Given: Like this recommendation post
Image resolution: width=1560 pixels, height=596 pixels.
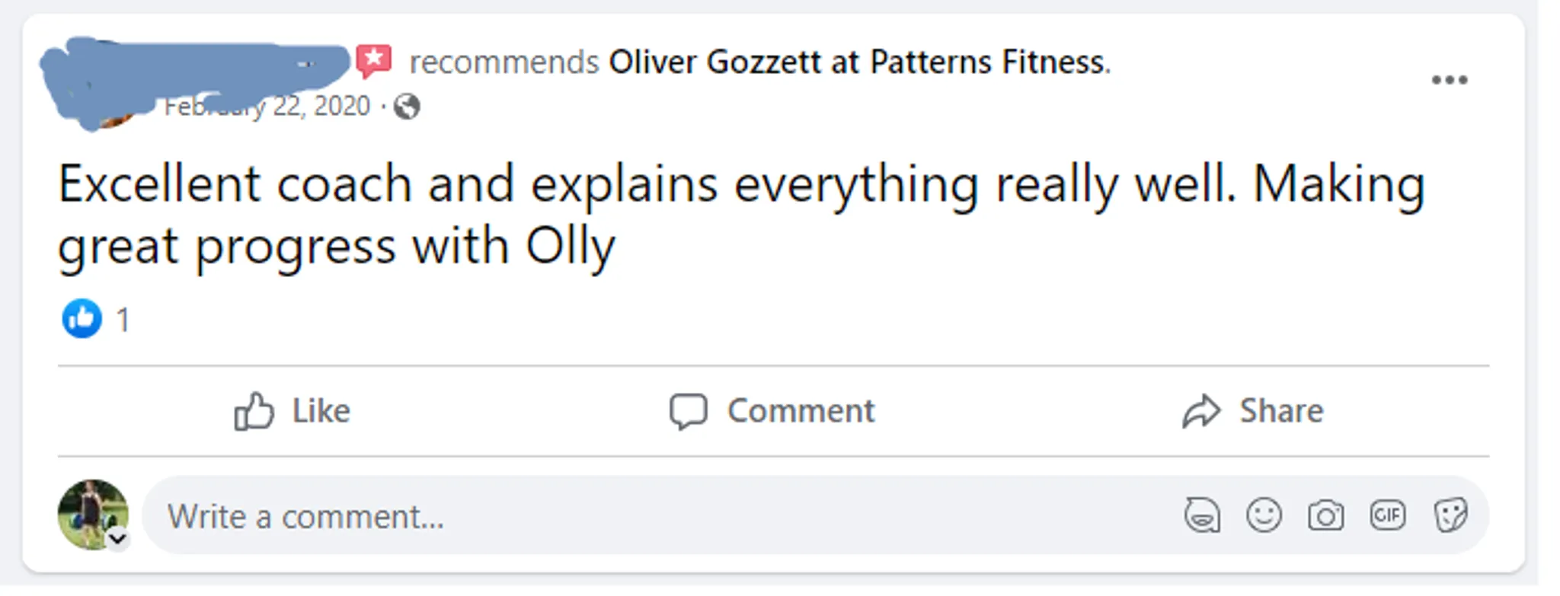Looking at the screenshot, I should click(x=292, y=411).
